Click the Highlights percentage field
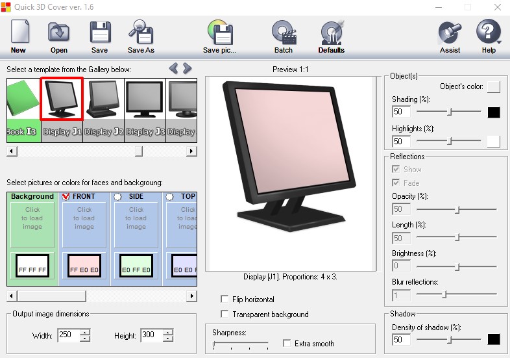 pos(402,142)
